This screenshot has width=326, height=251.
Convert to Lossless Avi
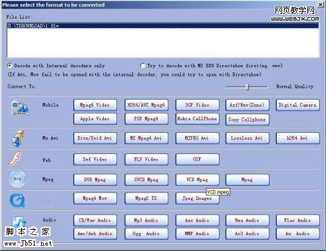[x=247, y=138]
